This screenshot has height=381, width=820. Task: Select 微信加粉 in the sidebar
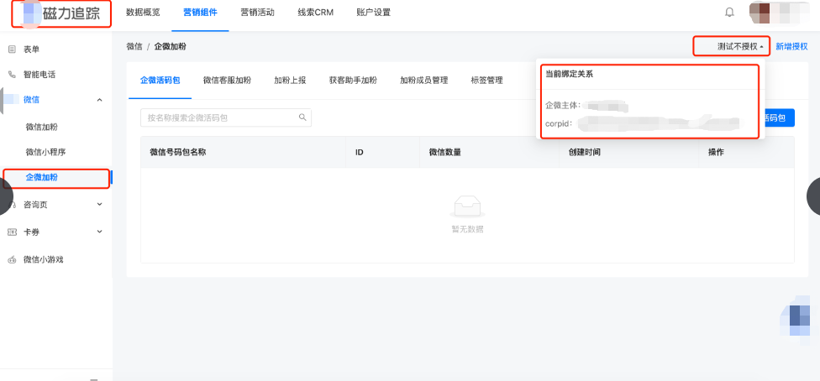(41, 127)
